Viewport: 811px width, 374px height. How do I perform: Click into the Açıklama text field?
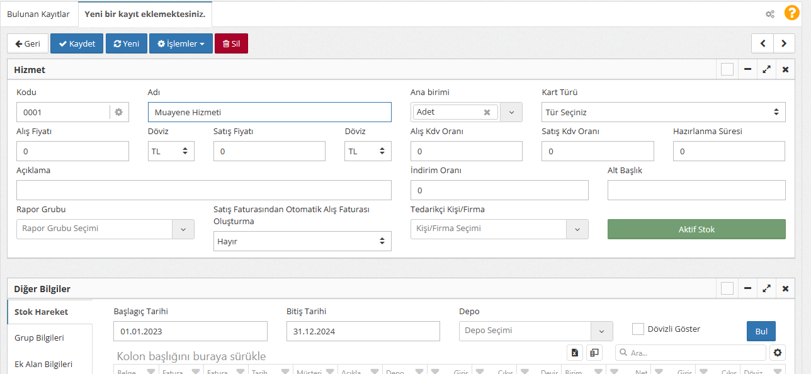point(203,190)
